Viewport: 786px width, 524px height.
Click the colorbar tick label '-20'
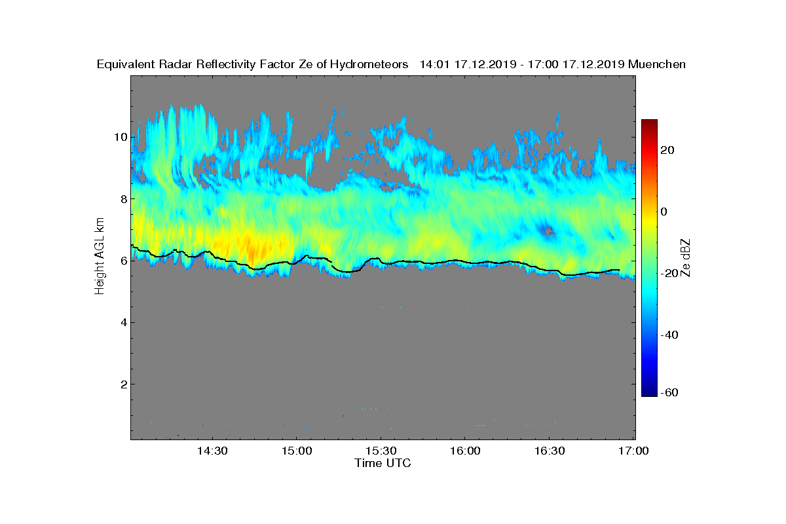[670, 273]
